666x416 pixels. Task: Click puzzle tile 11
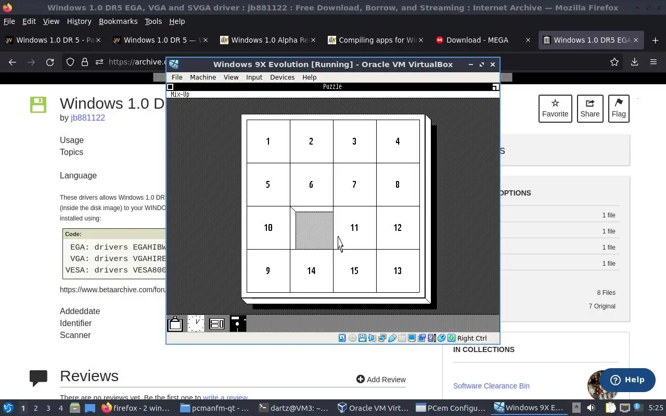(x=354, y=228)
